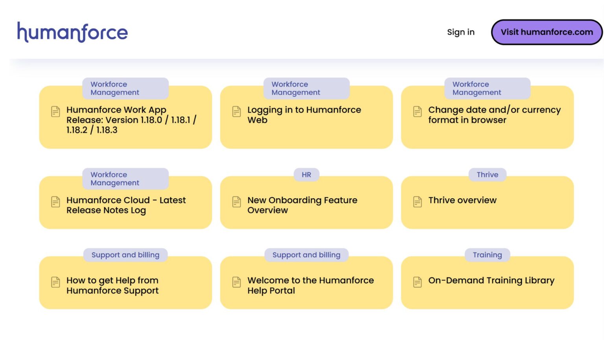The height and width of the screenshot is (340, 604).
Task: Select the Support and billing tag above Welcome to the Humanforce Help Portal
Action: (306, 255)
